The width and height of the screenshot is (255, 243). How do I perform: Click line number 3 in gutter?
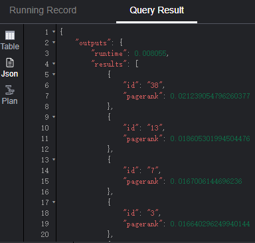46,53
